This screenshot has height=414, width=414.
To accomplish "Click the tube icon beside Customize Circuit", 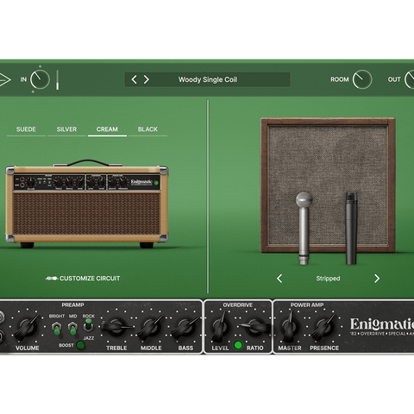I will pyautogui.click(x=52, y=279).
